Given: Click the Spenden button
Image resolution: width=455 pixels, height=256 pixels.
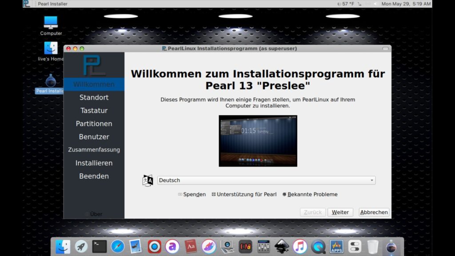Looking at the screenshot, I should (192, 195).
